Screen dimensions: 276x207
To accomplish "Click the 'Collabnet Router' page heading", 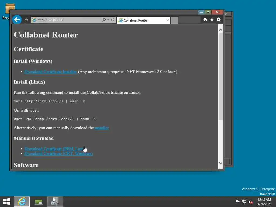I will 46,35.
